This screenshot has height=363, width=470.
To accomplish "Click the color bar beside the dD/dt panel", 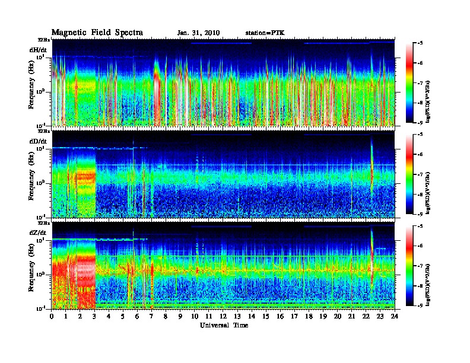I will tap(409, 174).
